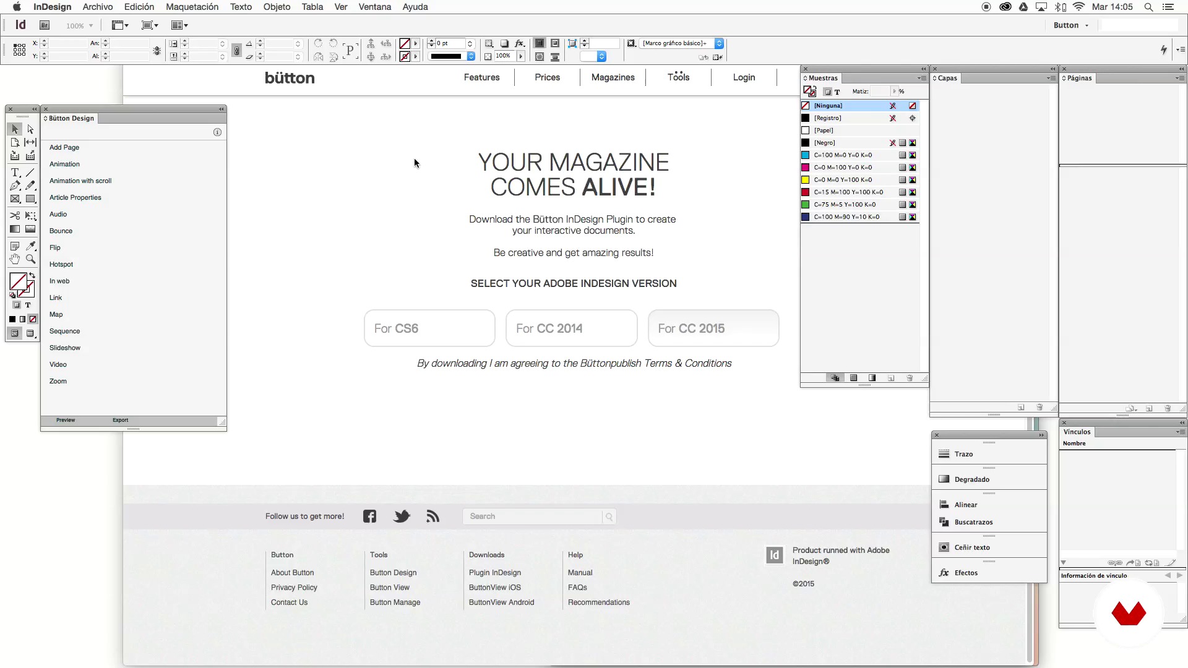Select the Pencil tool
Screen dimensions: 1188x668
[30, 186]
